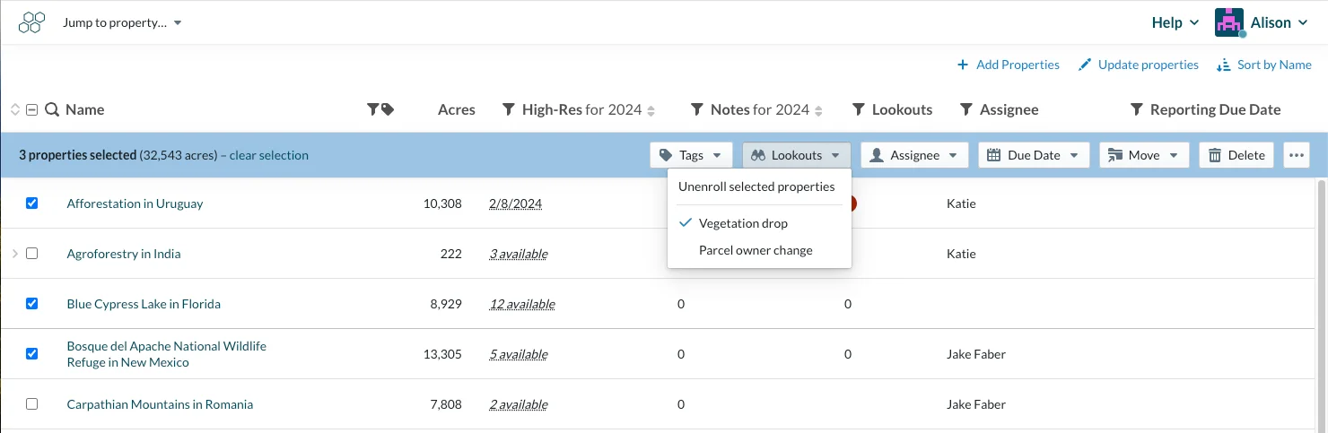The image size is (1328, 433).
Task: Click the Delete button
Action: coord(1237,155)
